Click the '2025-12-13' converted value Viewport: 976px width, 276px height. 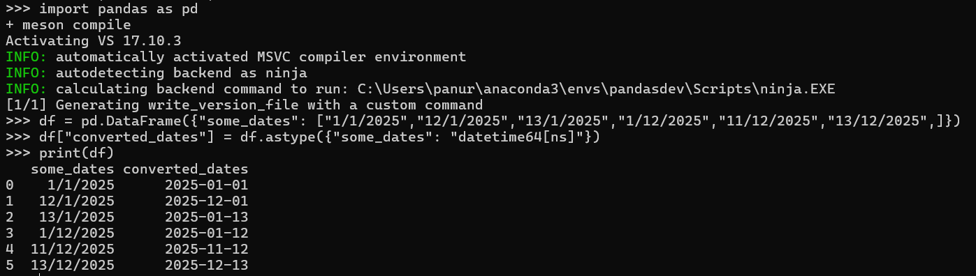[x=207, y=266]
